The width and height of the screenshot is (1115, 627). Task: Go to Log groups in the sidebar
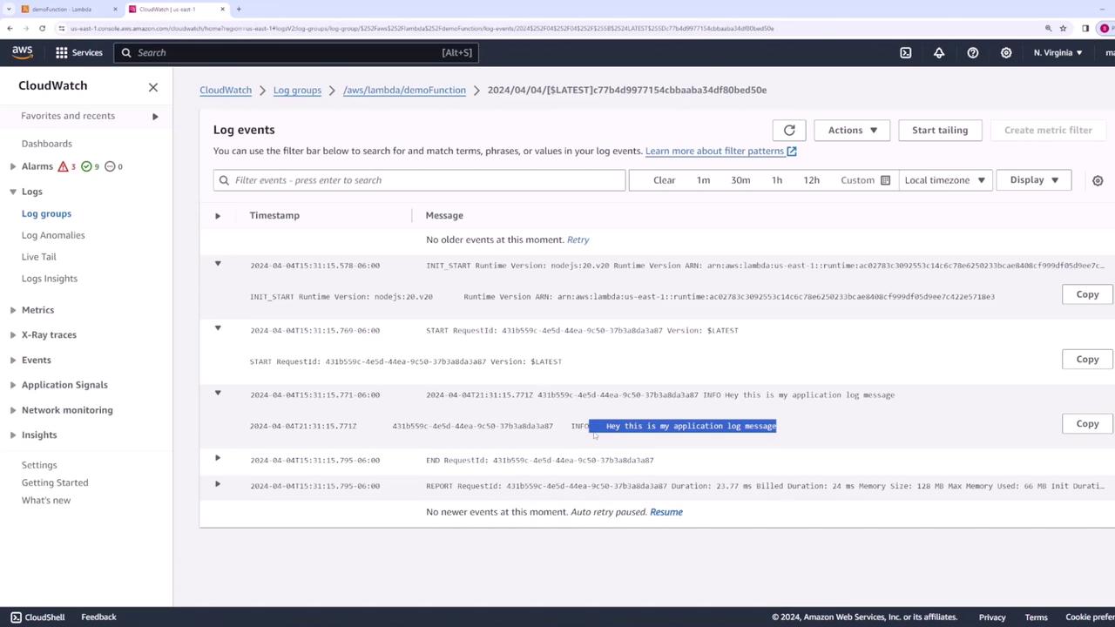[x=46, y=213]
